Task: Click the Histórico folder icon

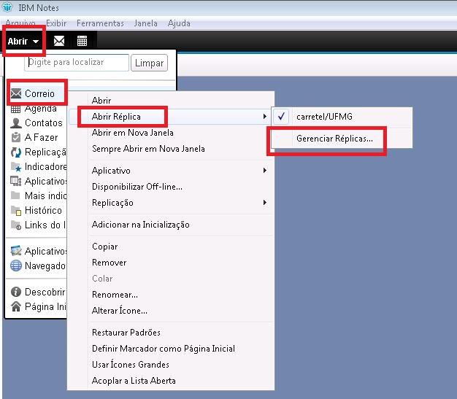Action: tap(16, 210)
